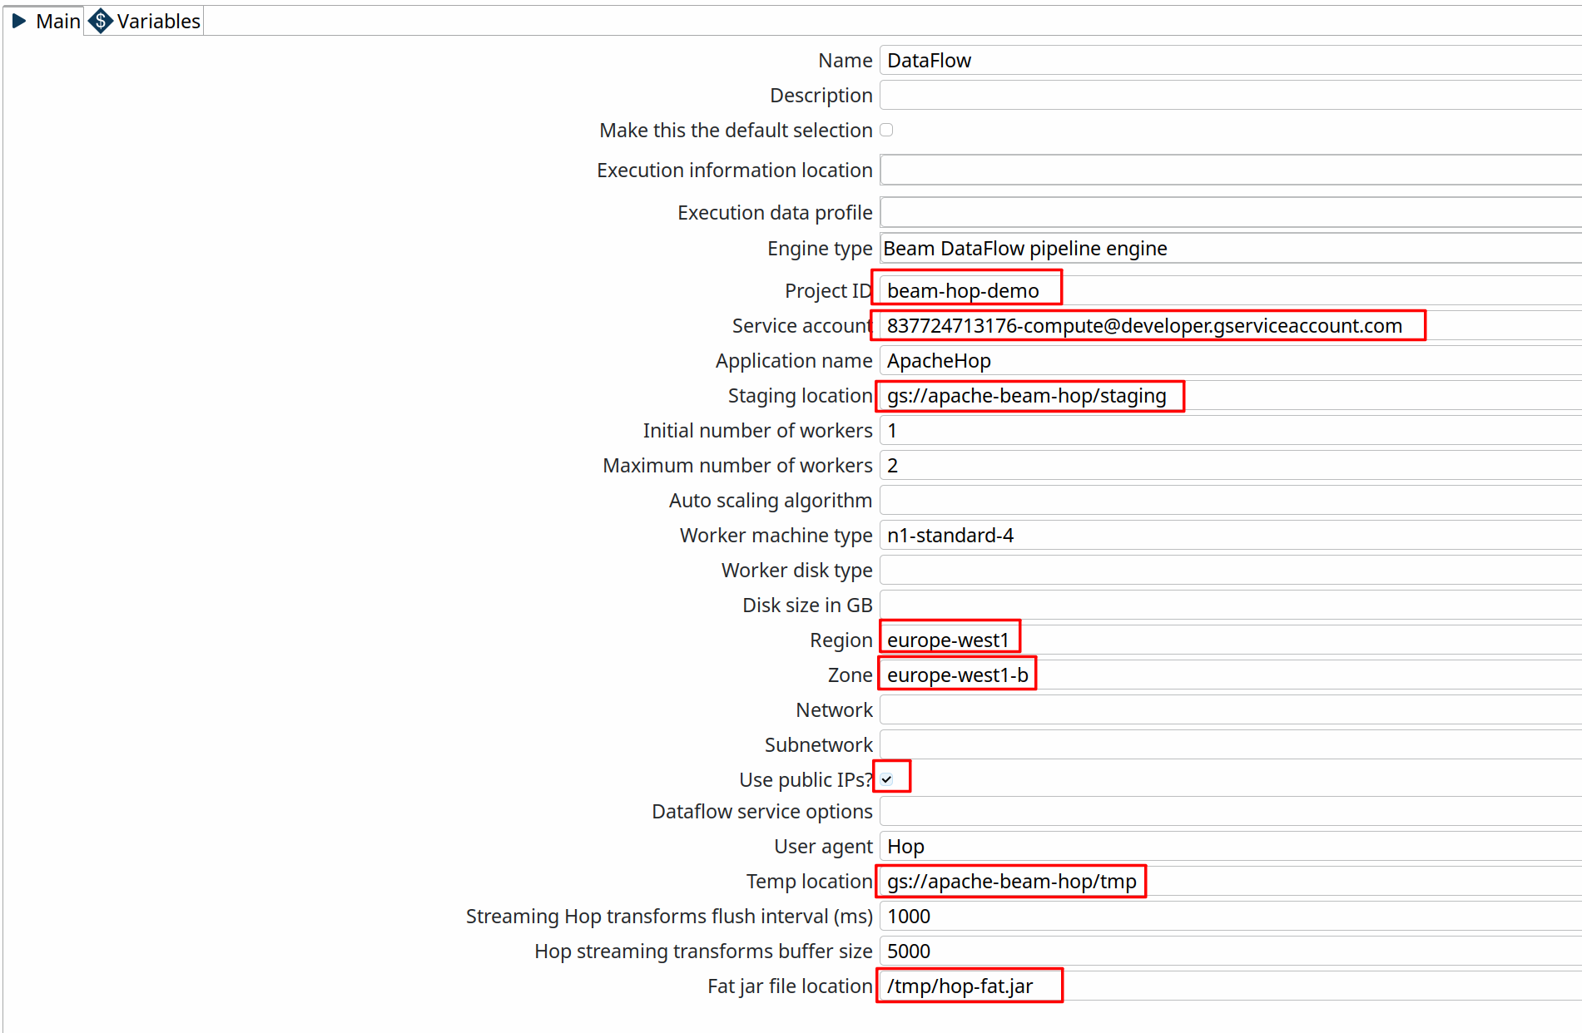Open the Engine type combo box
Viewport: 1582px width, 1033px height.
pos(1230,249)
